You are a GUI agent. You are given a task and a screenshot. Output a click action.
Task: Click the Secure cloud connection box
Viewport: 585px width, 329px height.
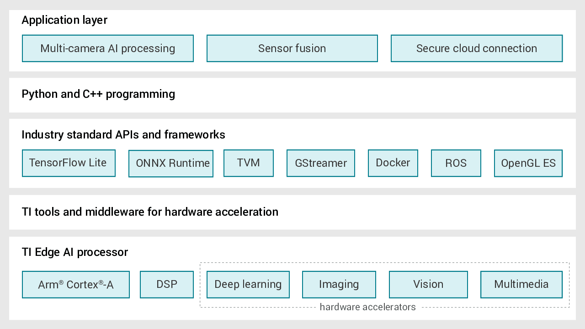[476, 48]
